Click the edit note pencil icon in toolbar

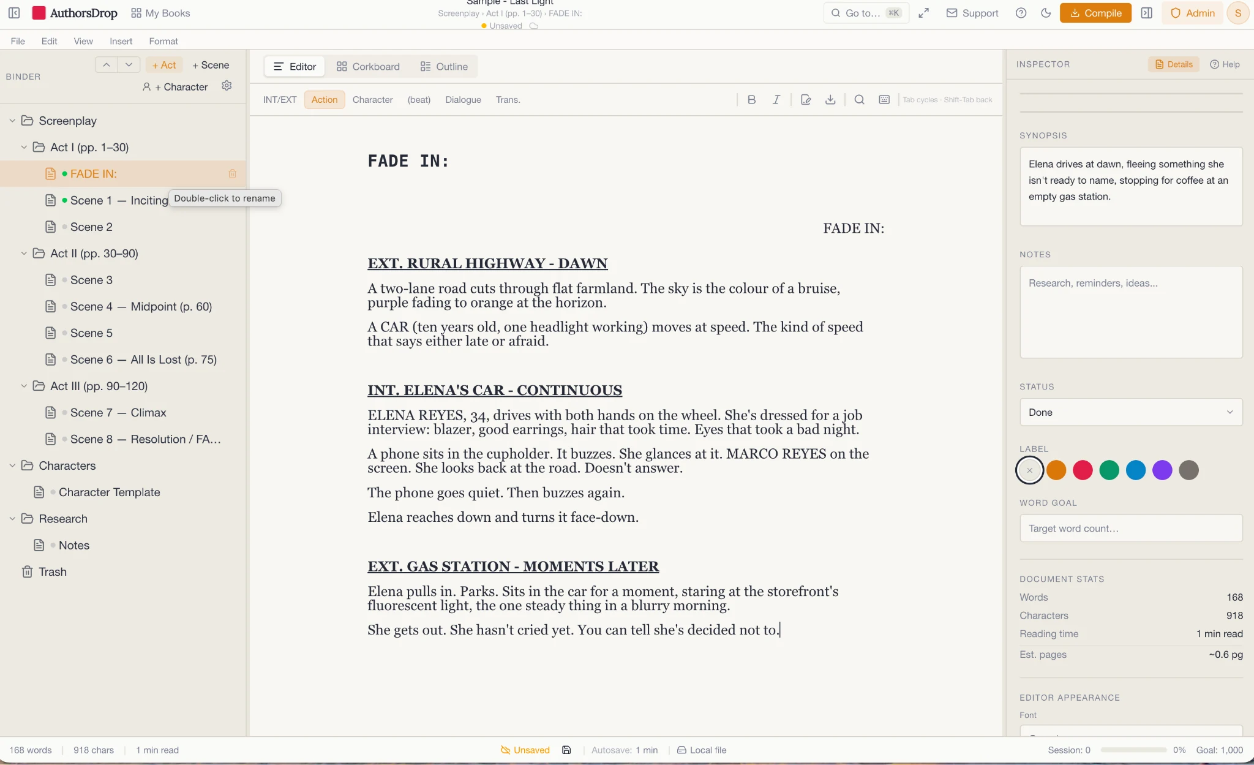tap(806, 100)
